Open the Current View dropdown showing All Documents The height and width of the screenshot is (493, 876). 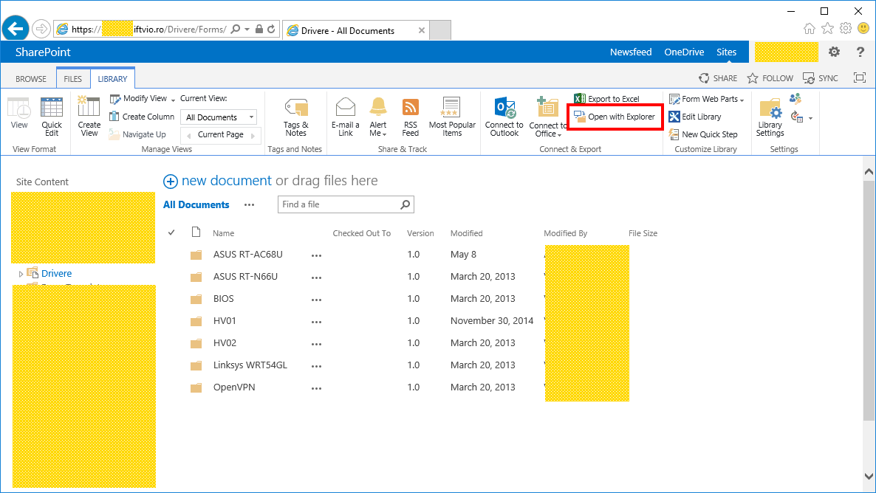219,117
